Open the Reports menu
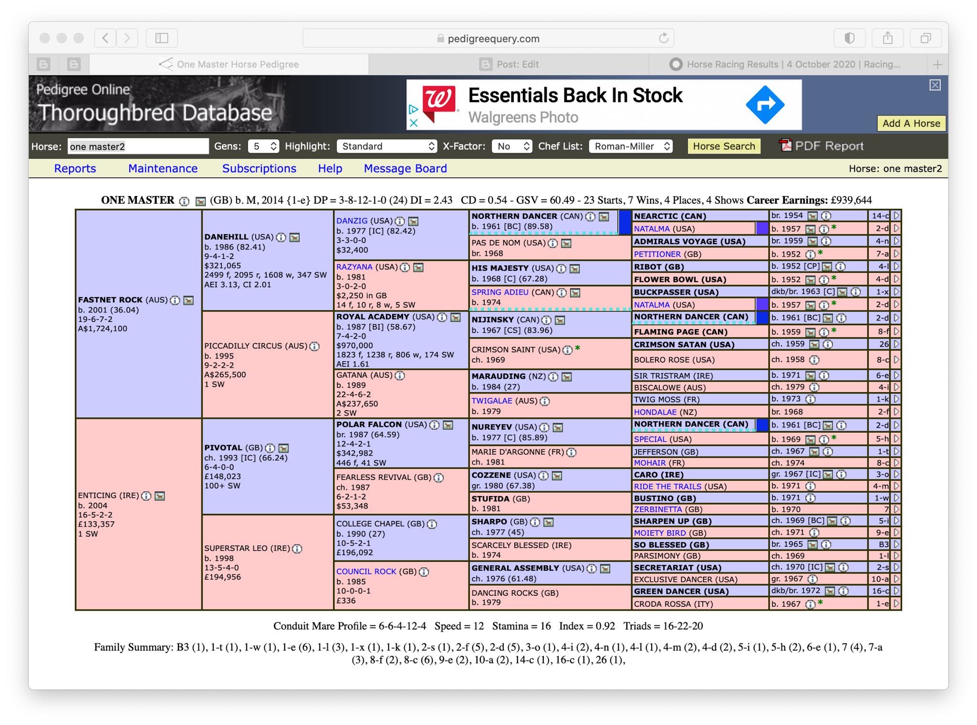Screen dimensions: 977x725 tap(75, 168)
